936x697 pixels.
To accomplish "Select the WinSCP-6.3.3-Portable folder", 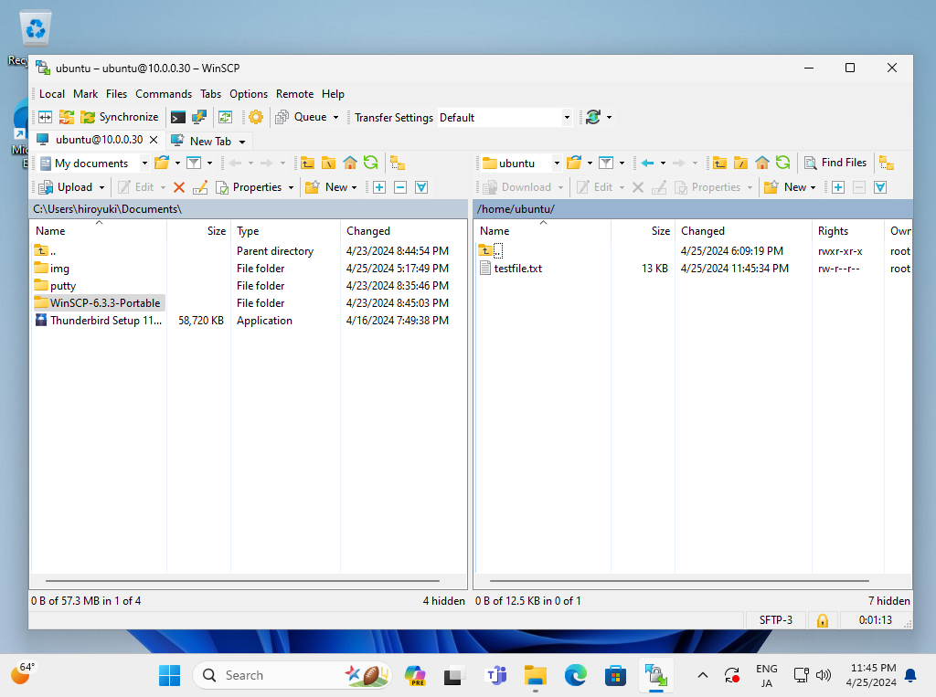I will [99, 303].
